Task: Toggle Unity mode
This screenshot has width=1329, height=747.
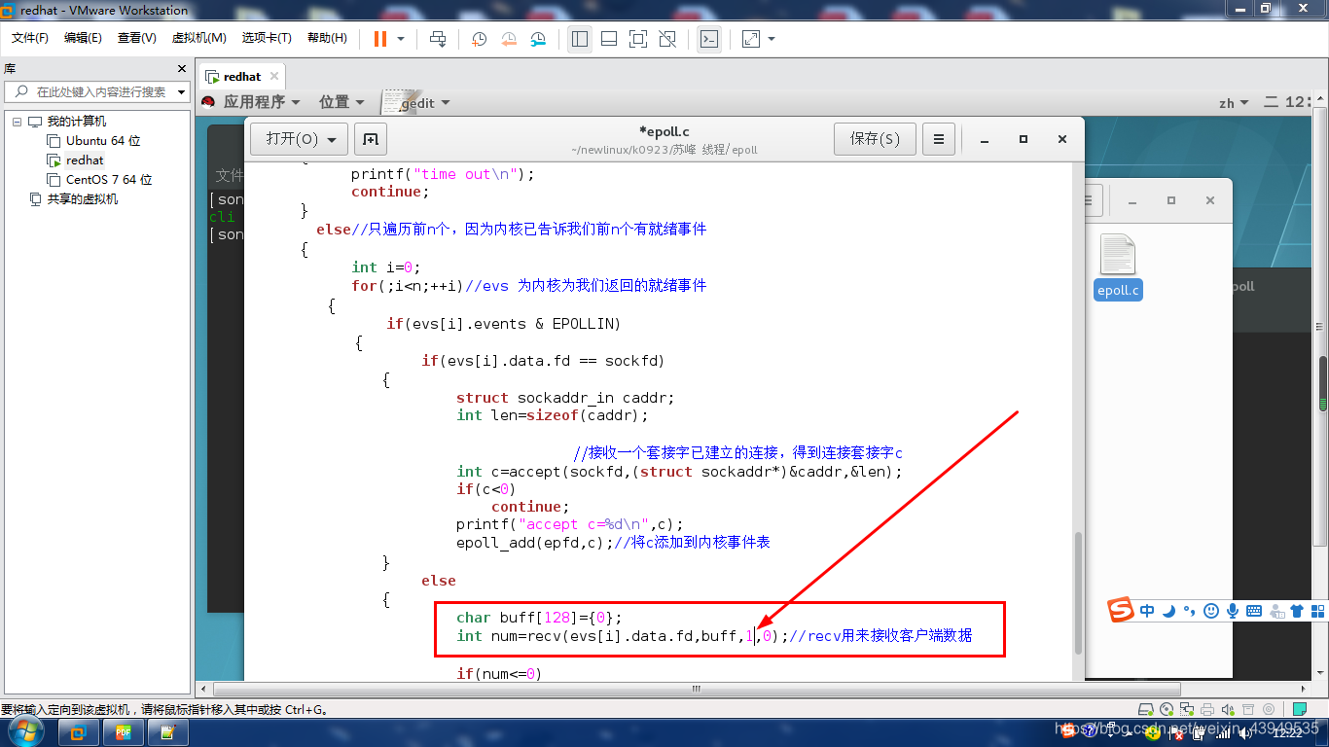Action: 667,39
